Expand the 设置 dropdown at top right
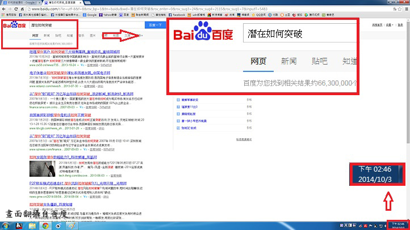 point(390,25)
